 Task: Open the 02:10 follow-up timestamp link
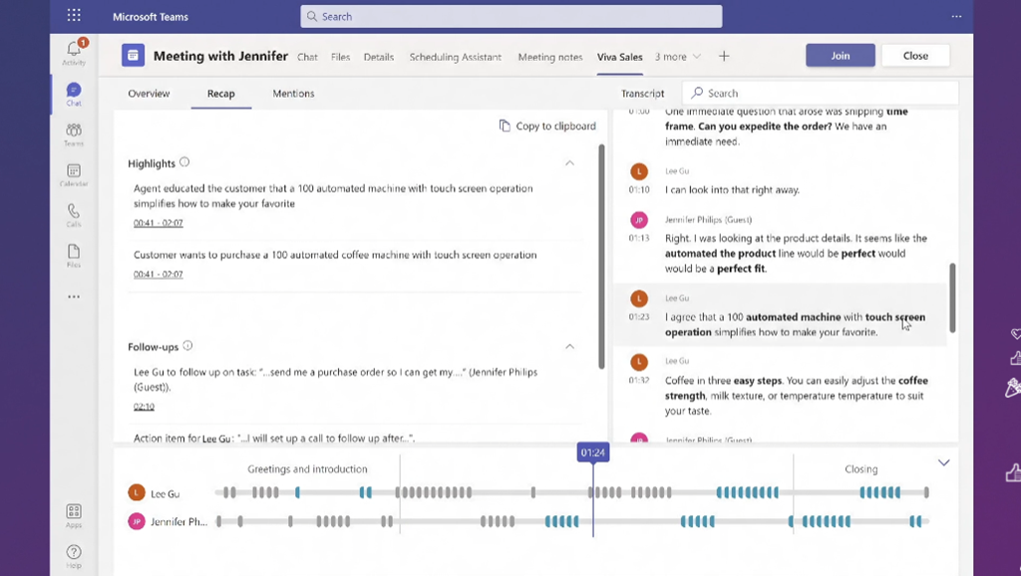[x=144, y=407]
